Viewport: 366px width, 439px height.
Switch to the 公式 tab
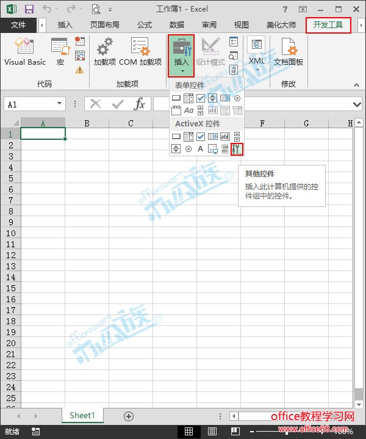(145, 25)
